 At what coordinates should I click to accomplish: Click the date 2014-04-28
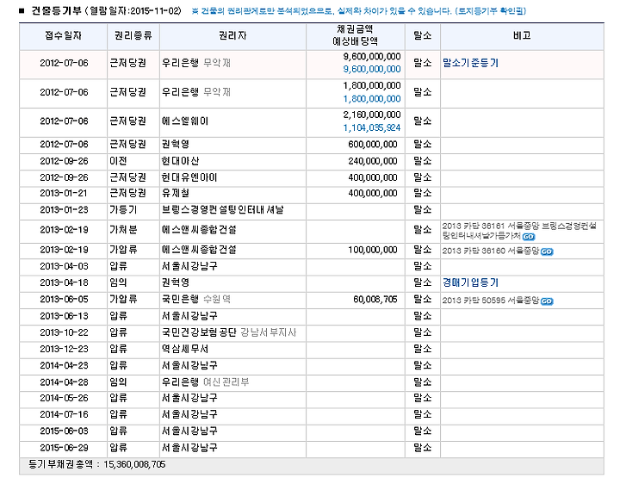[64, 382]
